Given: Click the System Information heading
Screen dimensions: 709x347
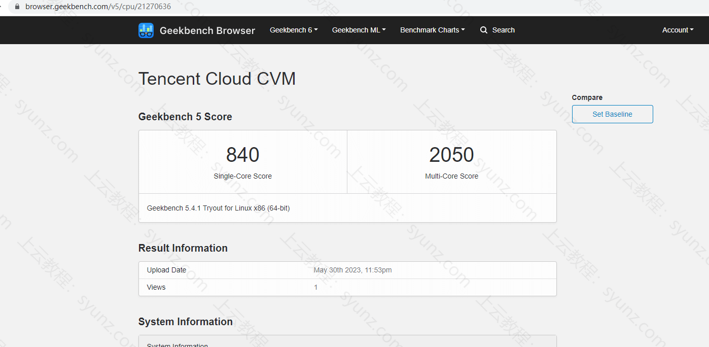Looking at the screenshot, I should (x=185, y=322).
